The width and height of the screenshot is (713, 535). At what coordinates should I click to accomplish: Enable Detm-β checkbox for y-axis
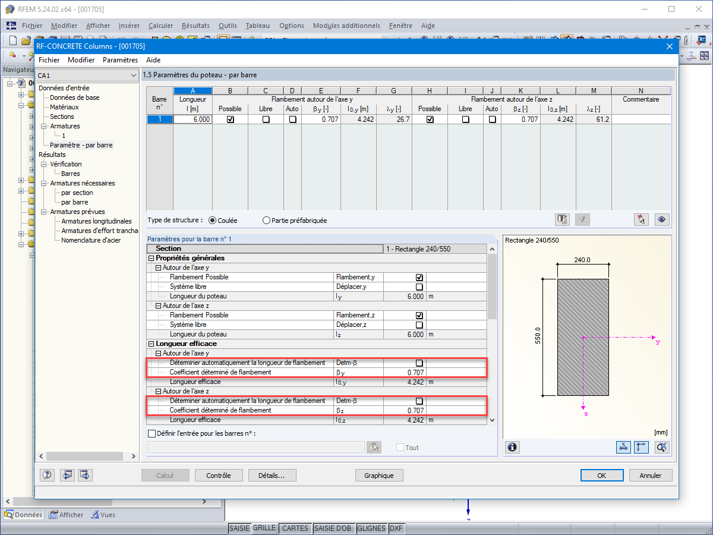pos(419,363)
